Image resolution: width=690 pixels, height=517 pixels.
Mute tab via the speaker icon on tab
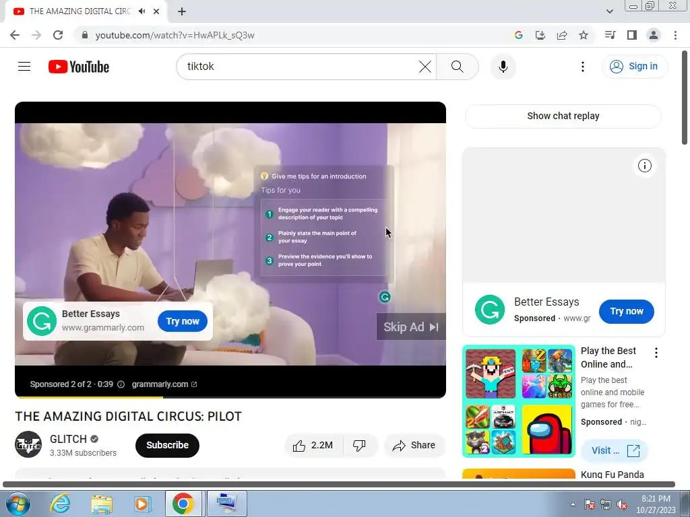pos(142,11)
